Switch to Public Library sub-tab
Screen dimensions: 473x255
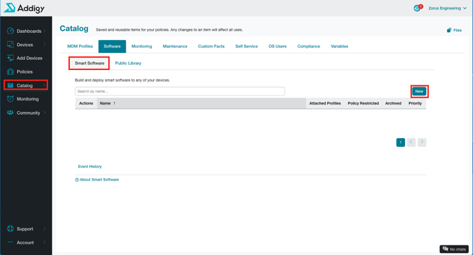pos(128,63)
